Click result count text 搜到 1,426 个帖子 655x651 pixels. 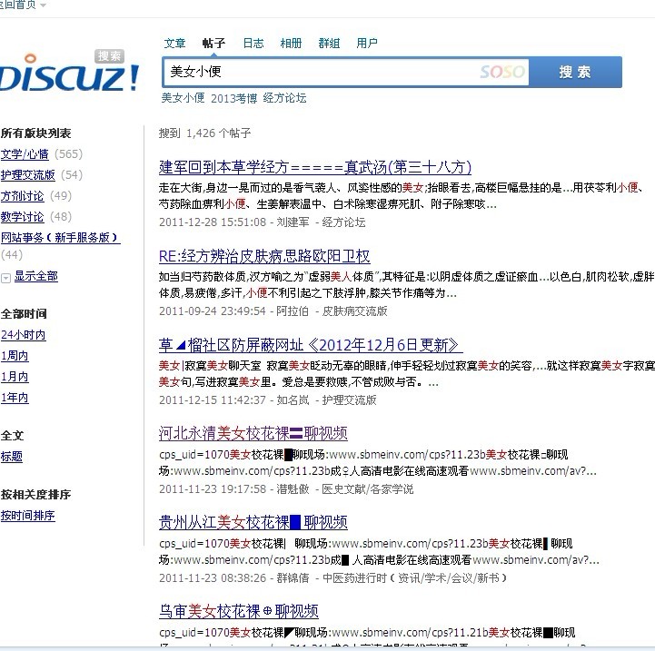(x=204, y=133)
